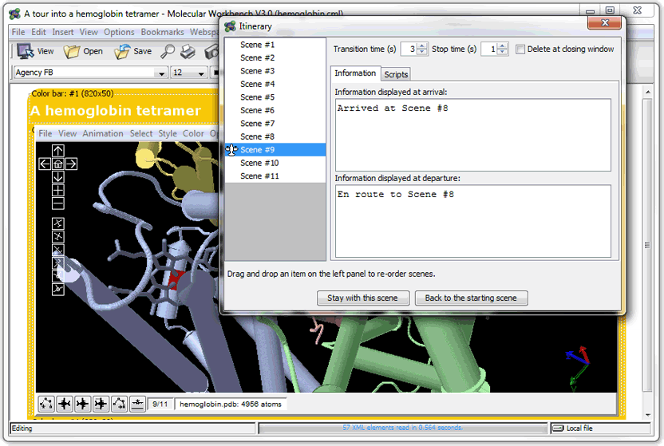Image resolution: width=664 pixels, height=446 pixels.
Task: Reset the view with the home icon
Action: [58, 164]
